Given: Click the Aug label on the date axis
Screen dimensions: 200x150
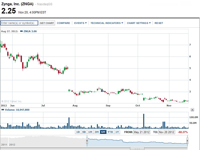Looking at the screenshot, I should (75, 106).
